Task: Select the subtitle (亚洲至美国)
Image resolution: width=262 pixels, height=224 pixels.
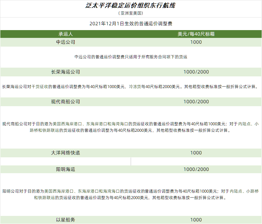Action: click(131, 13)
